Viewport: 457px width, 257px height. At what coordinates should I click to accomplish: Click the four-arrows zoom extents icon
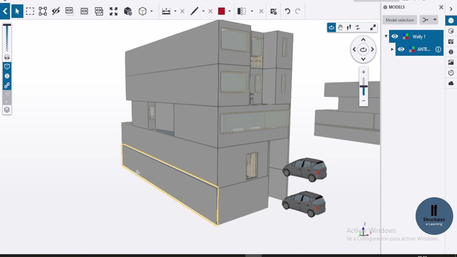click(x=114, y=11)
